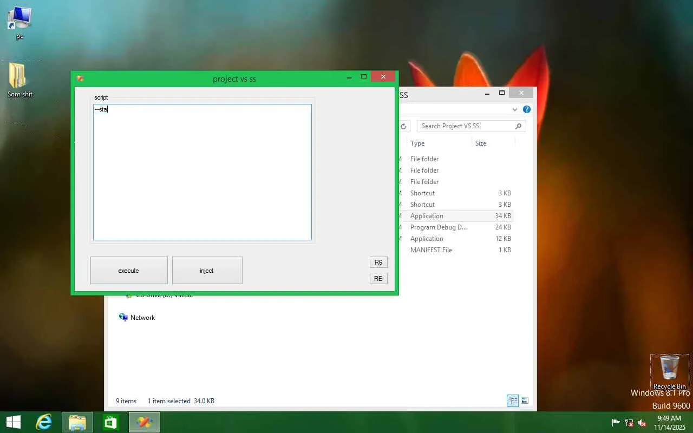Image resolution: width=693 pixels, height=433 pixels.
Task: Click the Network icon in Explorer
Action: point(123,317)
